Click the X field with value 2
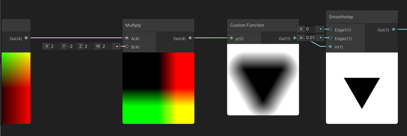Image resolution: width=407 pixels, height=136 pixels. click(55, 47)
